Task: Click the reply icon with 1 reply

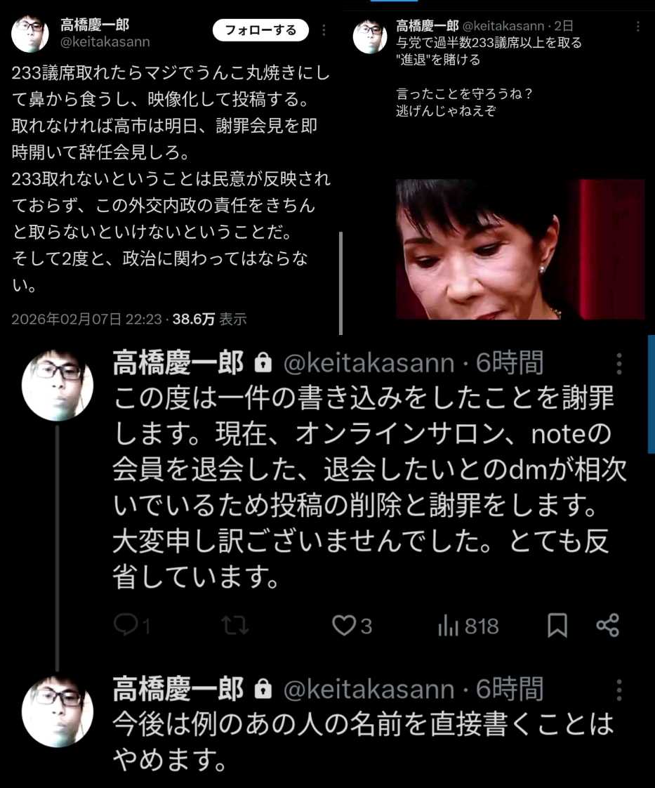Action: pos(131,626)
